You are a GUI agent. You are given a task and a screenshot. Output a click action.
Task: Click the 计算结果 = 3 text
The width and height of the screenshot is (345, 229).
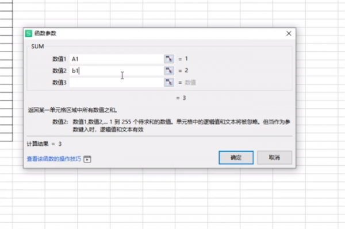(44, 144)
